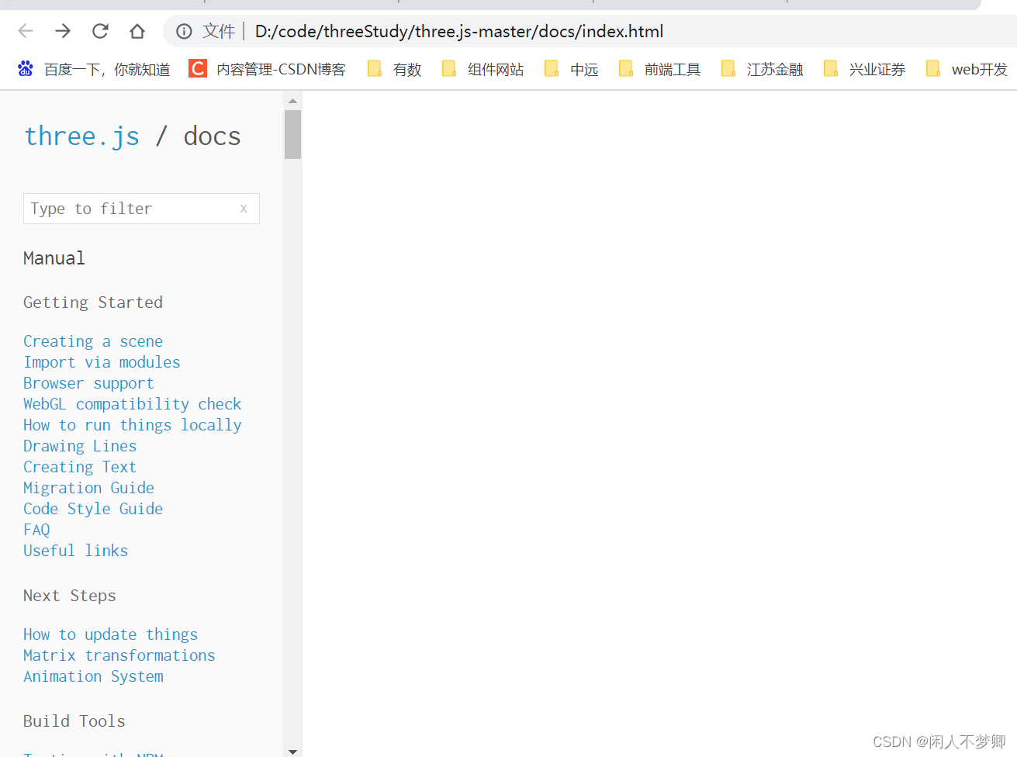Image resolution: width=1017 pixels, height=757 pixels.
Task: Click the sidebar scrollbar down arrow
Action: [x=292, y=752]
